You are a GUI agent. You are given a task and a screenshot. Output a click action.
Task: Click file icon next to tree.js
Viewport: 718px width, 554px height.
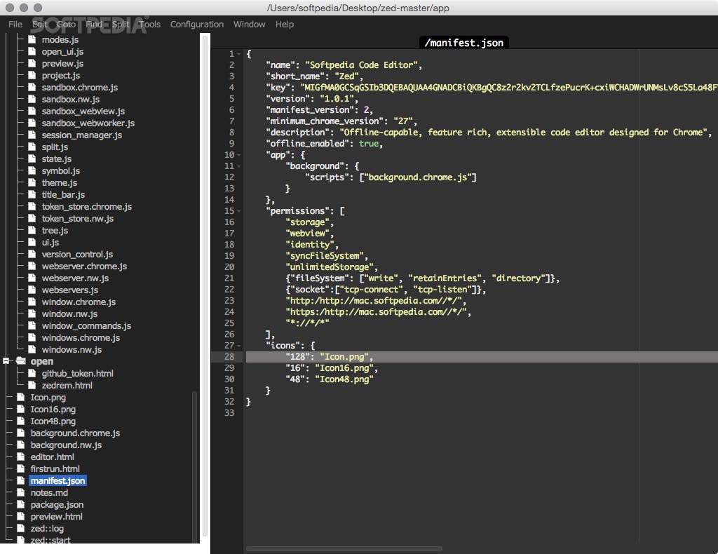click(x=32, y=230)
